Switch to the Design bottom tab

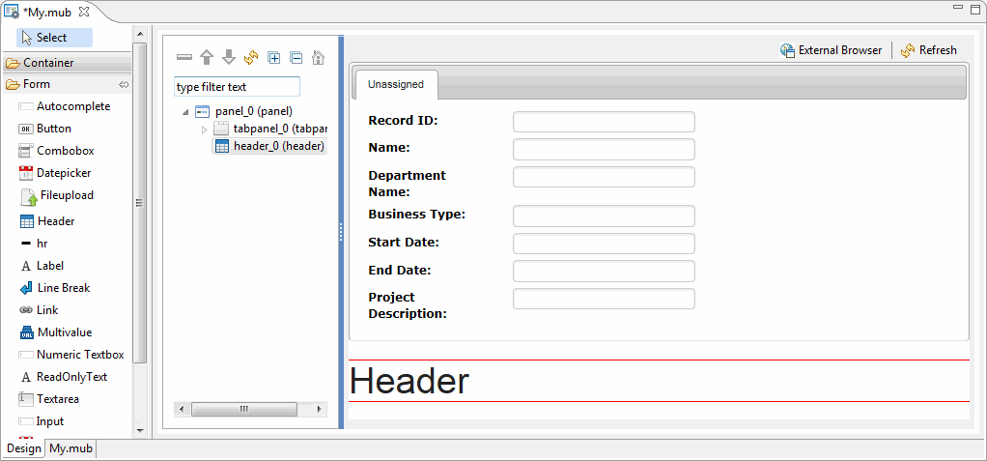(24, 448)
